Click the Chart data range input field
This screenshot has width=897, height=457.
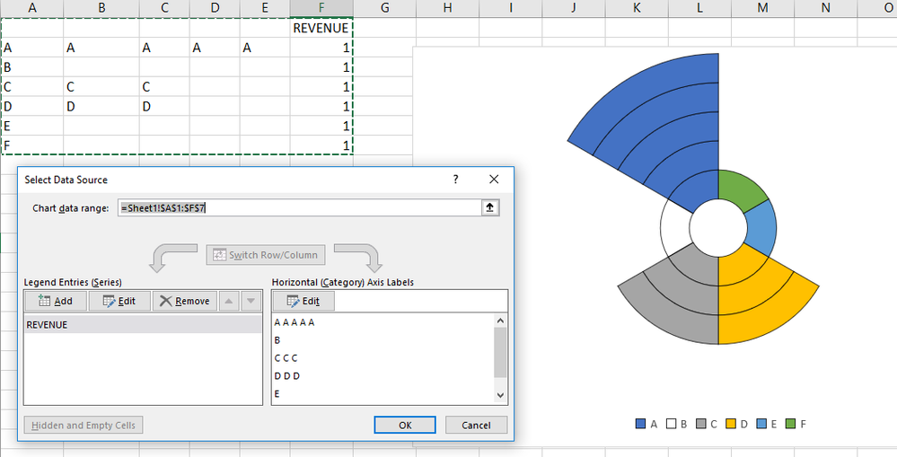[x=300, y=207]
